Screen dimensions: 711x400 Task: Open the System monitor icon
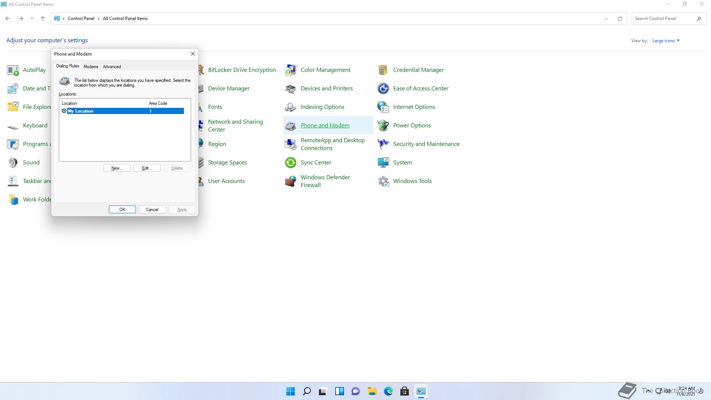click(x=383, y=163)
